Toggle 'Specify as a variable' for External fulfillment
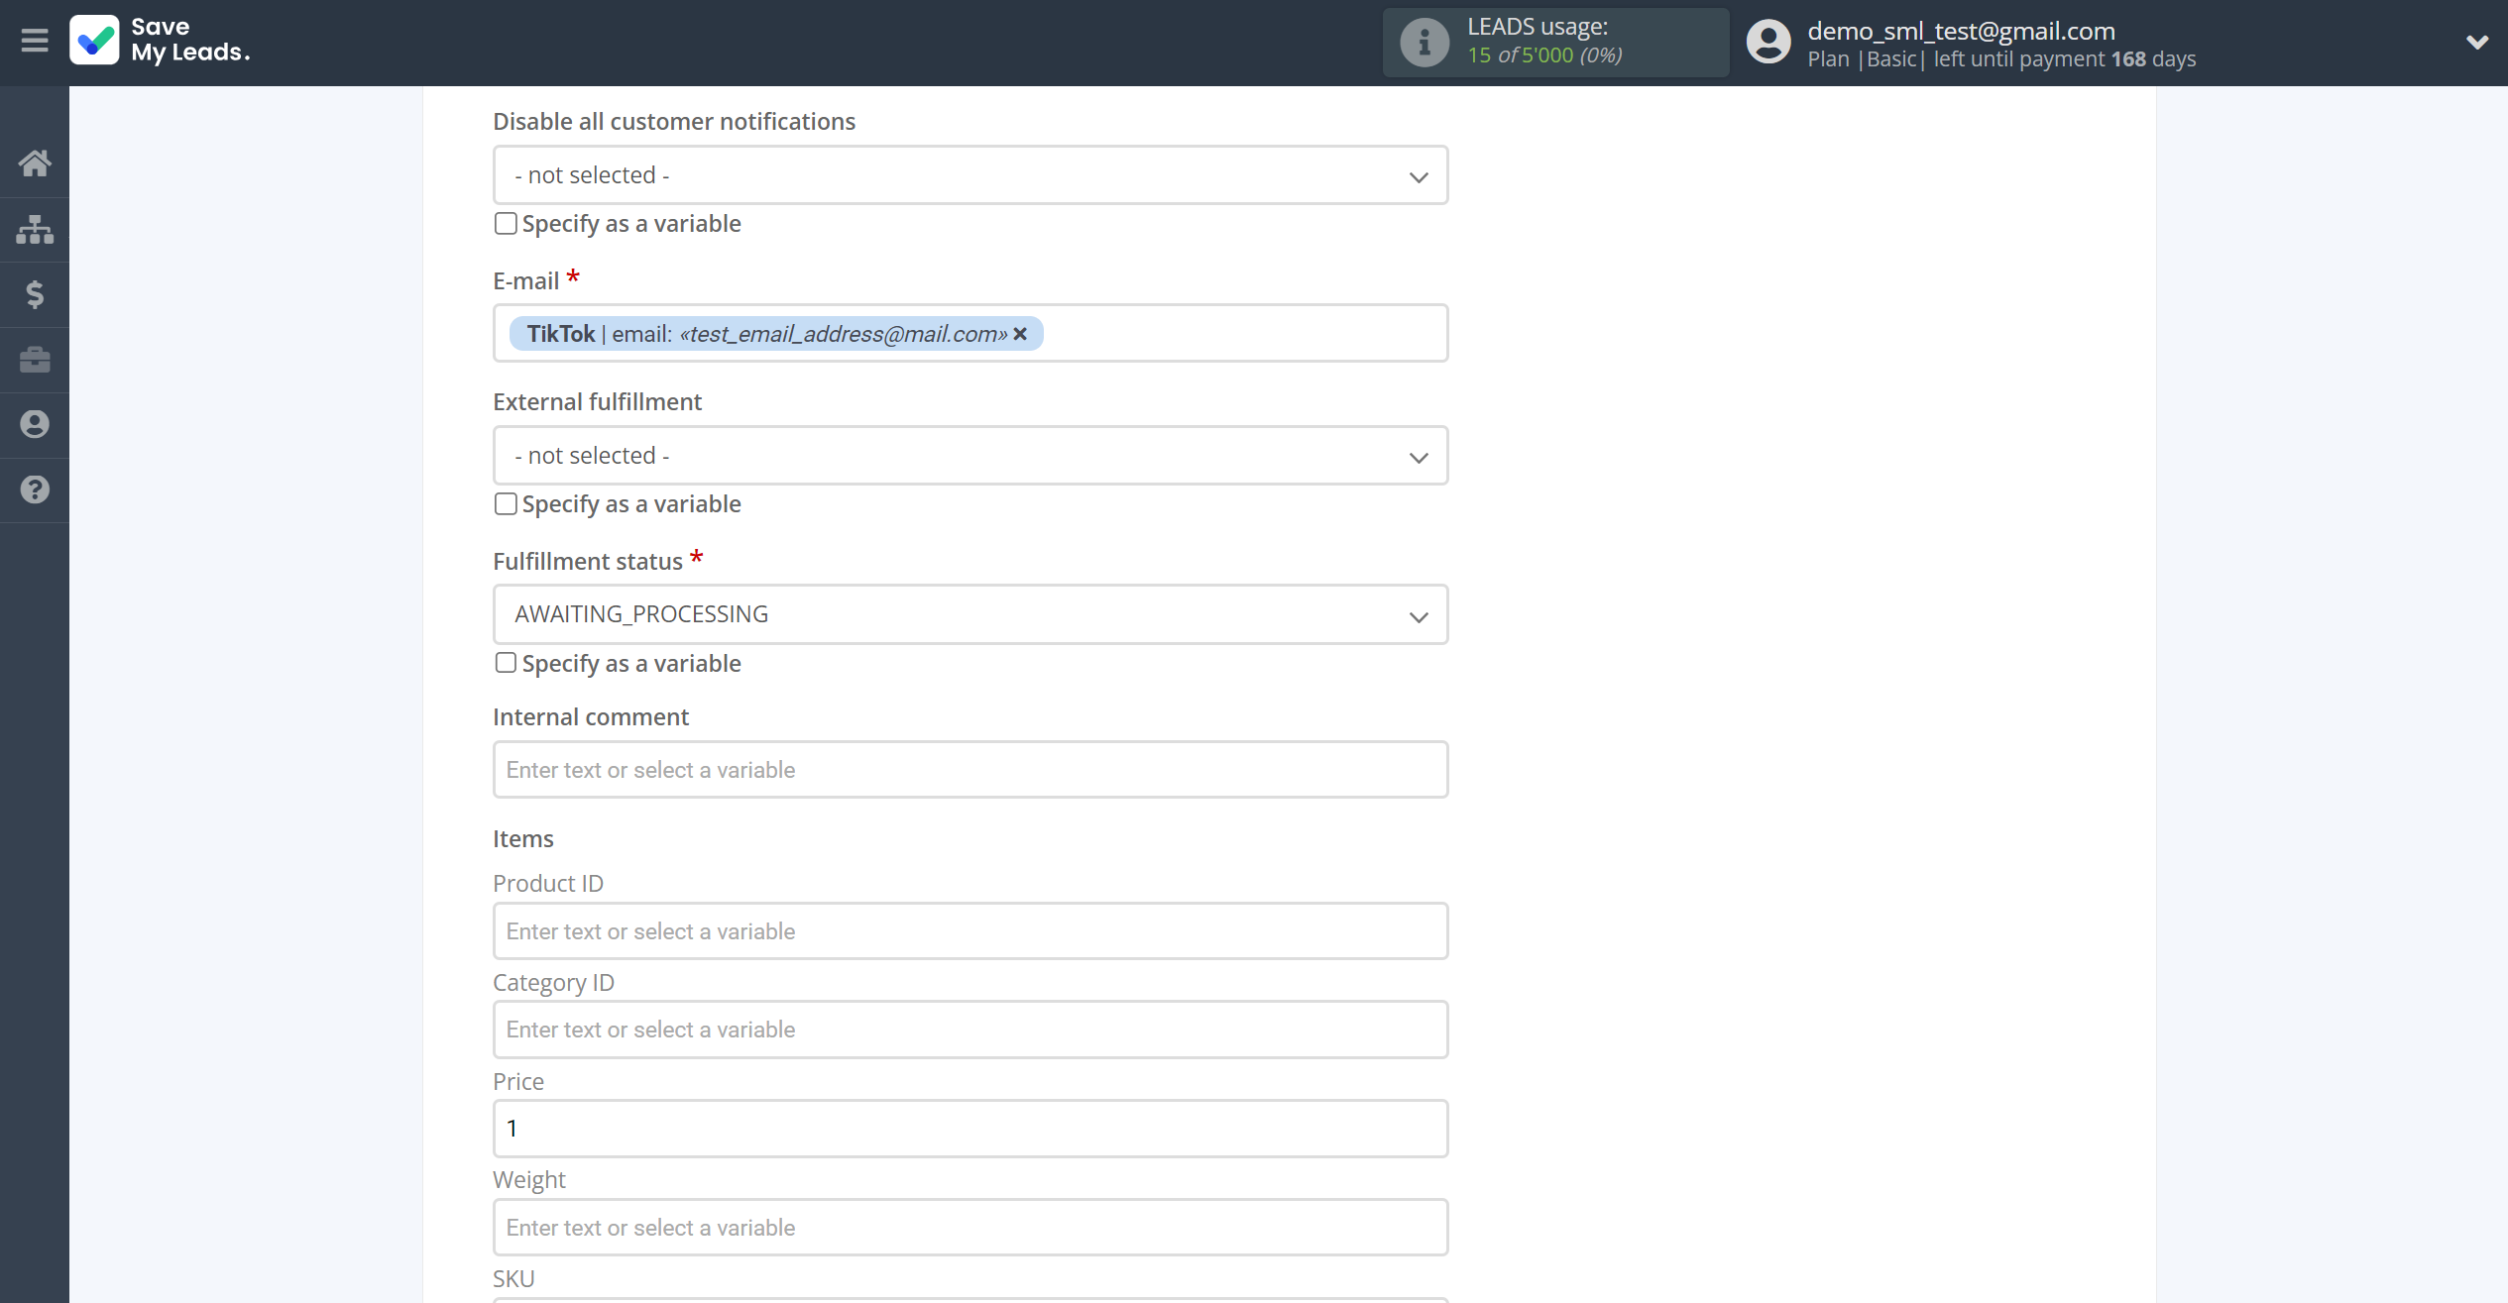This screenshot has height=1303, width=2508. pyautogui.click(x=505, y=504)
